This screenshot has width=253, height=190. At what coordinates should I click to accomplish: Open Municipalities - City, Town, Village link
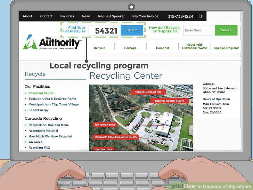[54, 104]
